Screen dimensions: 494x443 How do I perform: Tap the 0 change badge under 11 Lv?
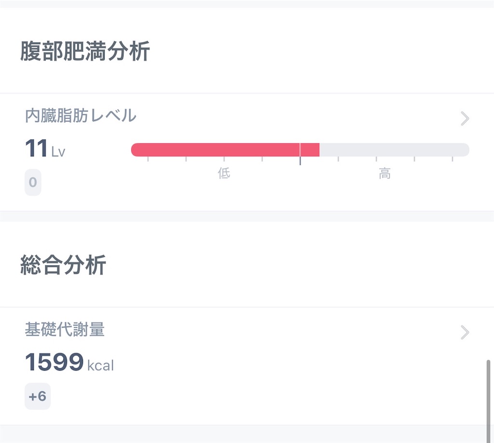pos(33,182)
